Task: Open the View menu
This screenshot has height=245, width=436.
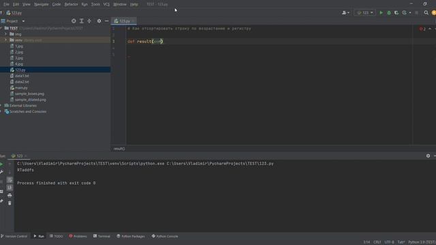Action: (x=27, y=5)
